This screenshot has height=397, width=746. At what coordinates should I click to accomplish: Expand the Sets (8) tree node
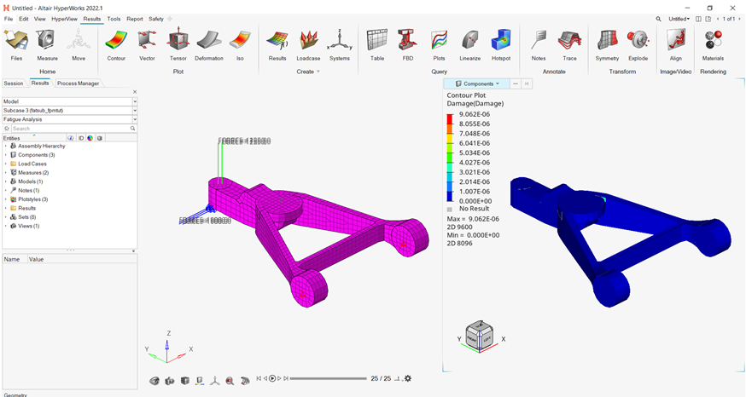click(5, 217)
